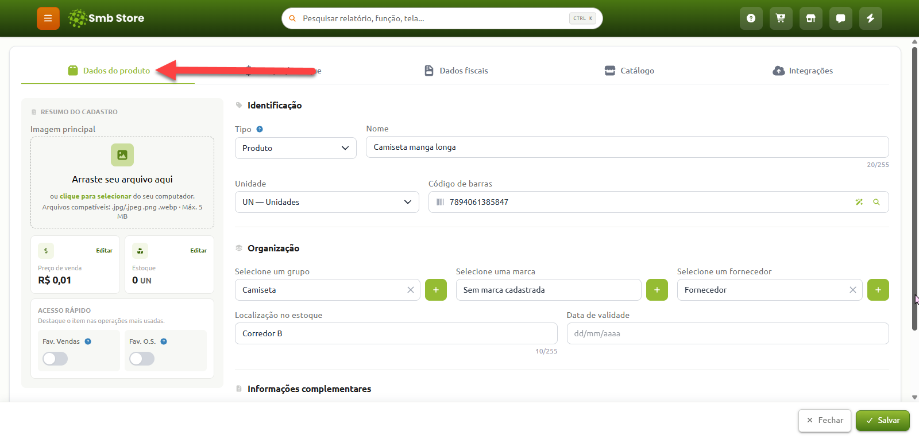Toggle the Fav. O.S. switch
This screenshot has height=439, width=919.
pyautogui.click(x=142, y=359)
